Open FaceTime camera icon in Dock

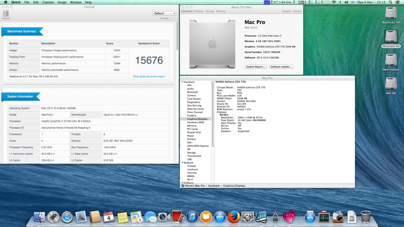click(164, 217)
